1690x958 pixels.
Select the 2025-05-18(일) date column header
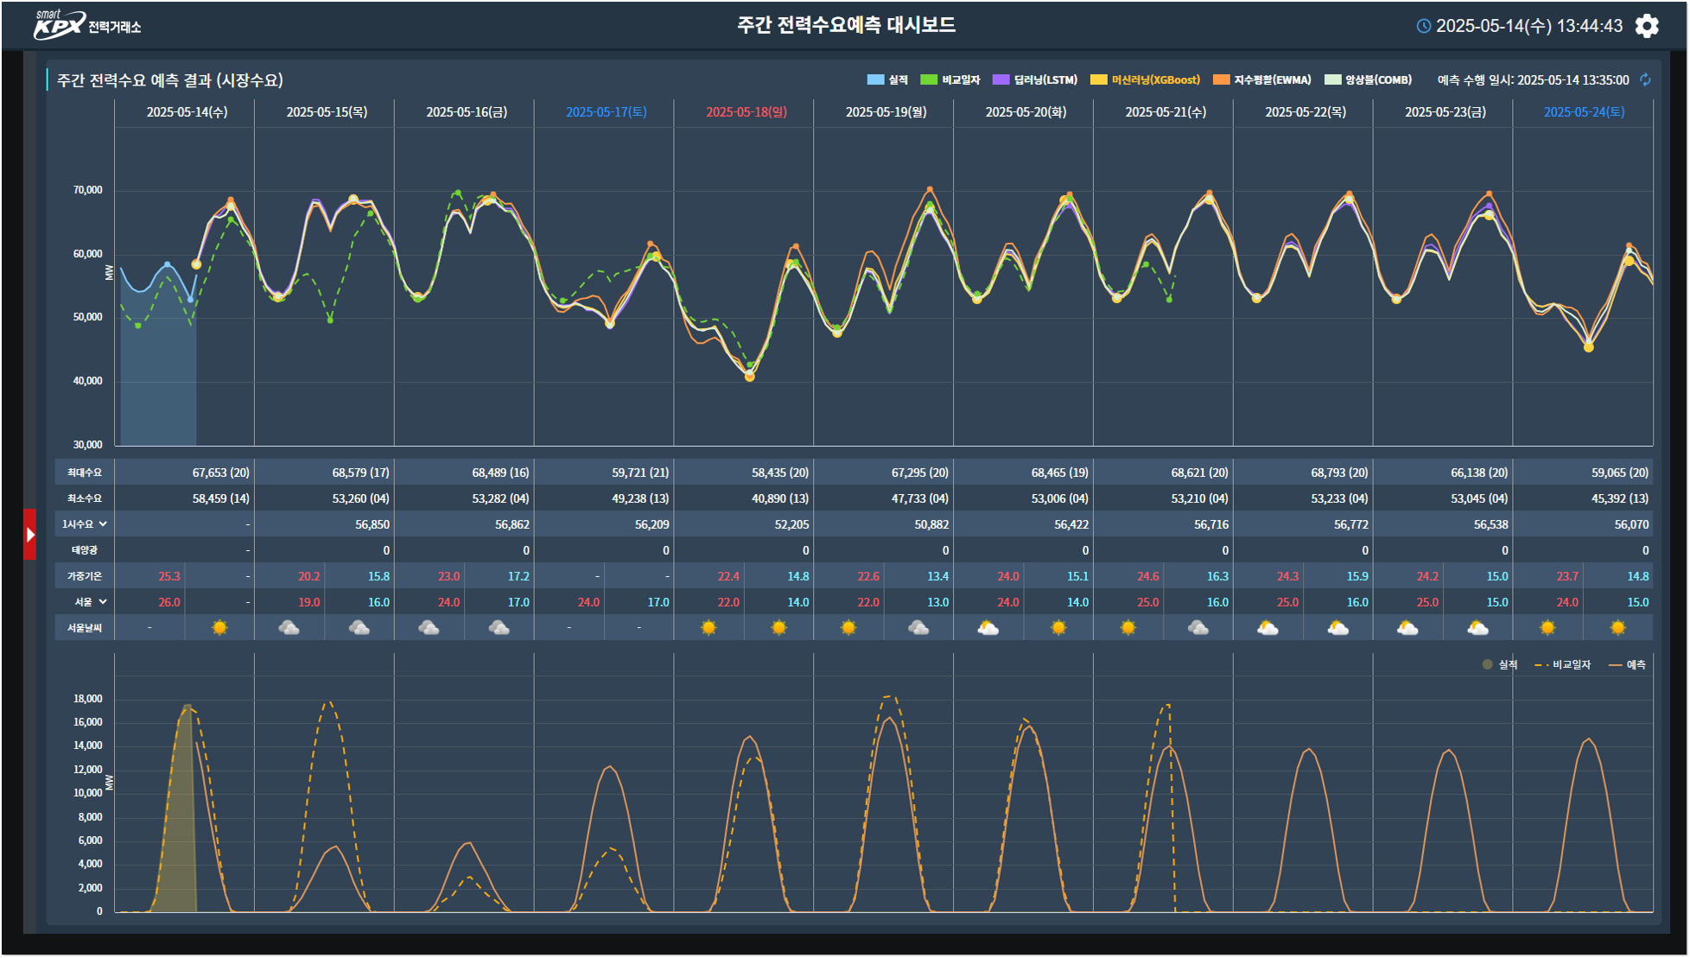746,112
